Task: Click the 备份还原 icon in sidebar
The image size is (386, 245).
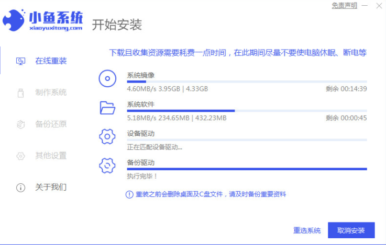Action: [20, 124]
